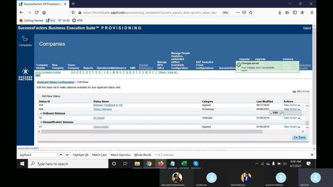This screenshot has width=333, height=187.
Task: Open Windows Start menu
Action: [x=22, y=164]
